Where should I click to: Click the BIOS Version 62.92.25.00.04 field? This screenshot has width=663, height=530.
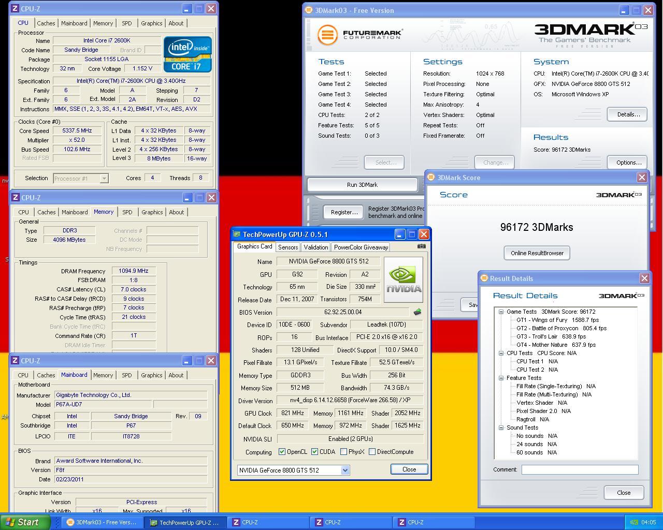pyautogui.click(x=343, y=313)
